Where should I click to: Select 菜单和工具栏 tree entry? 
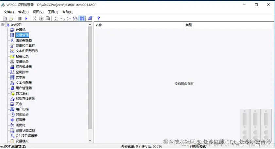point(25,46)
